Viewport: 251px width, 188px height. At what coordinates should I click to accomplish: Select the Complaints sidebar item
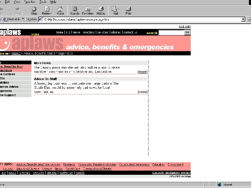click(x=16, y=83)
